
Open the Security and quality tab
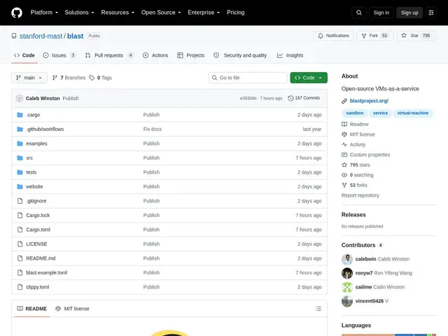click(240, 55)
